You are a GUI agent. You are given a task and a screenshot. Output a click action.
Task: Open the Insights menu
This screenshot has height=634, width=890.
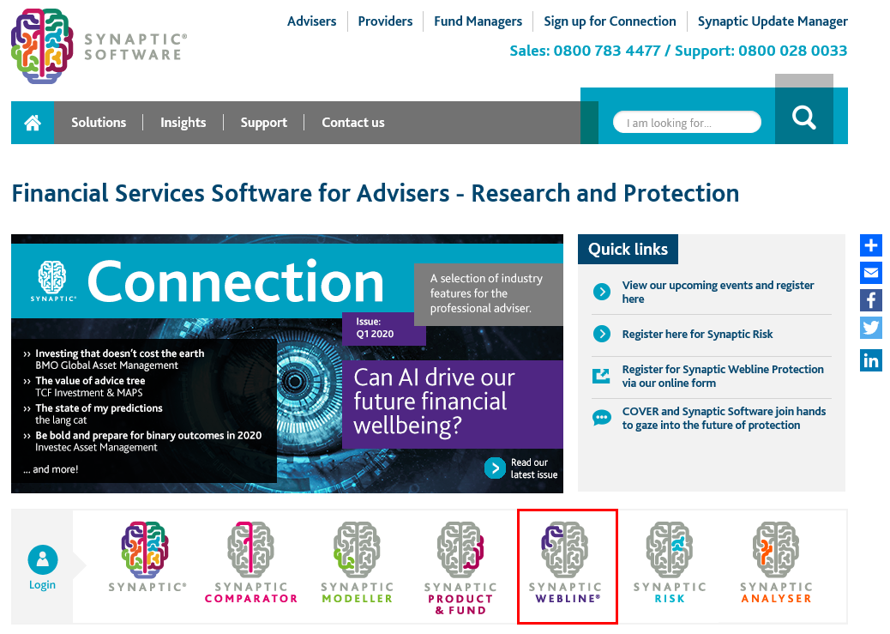183,123
